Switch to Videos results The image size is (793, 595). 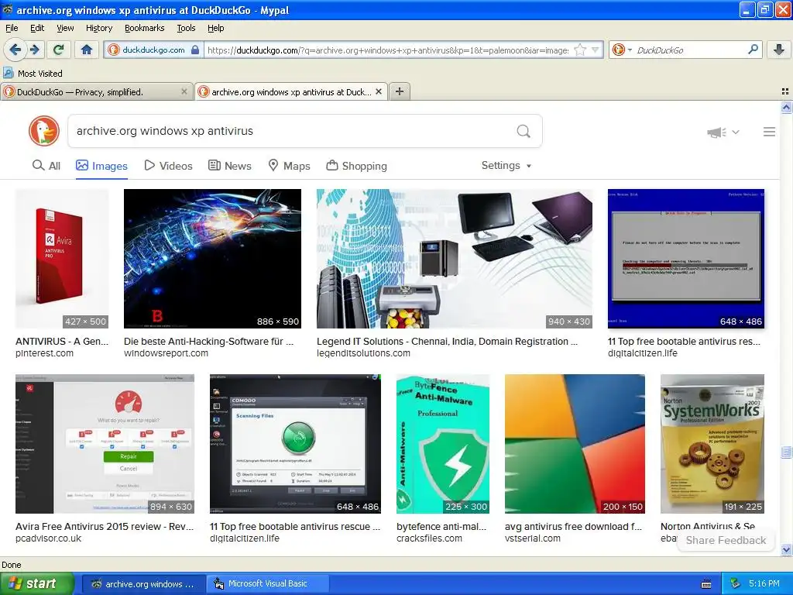(x=168, y=166)
